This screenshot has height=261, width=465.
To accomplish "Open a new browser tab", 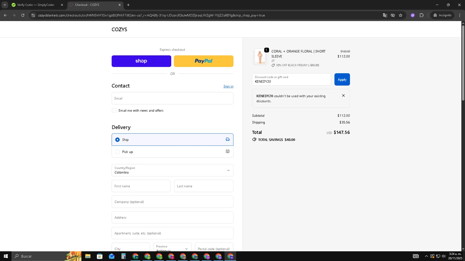I will pos(128,5).
